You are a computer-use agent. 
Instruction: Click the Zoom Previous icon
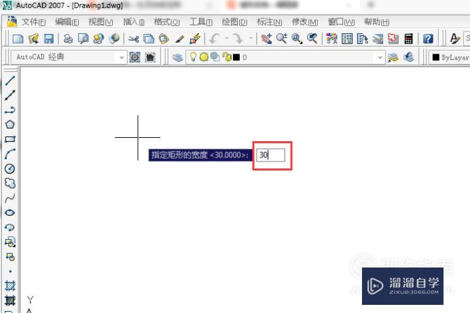click(312, 39)
